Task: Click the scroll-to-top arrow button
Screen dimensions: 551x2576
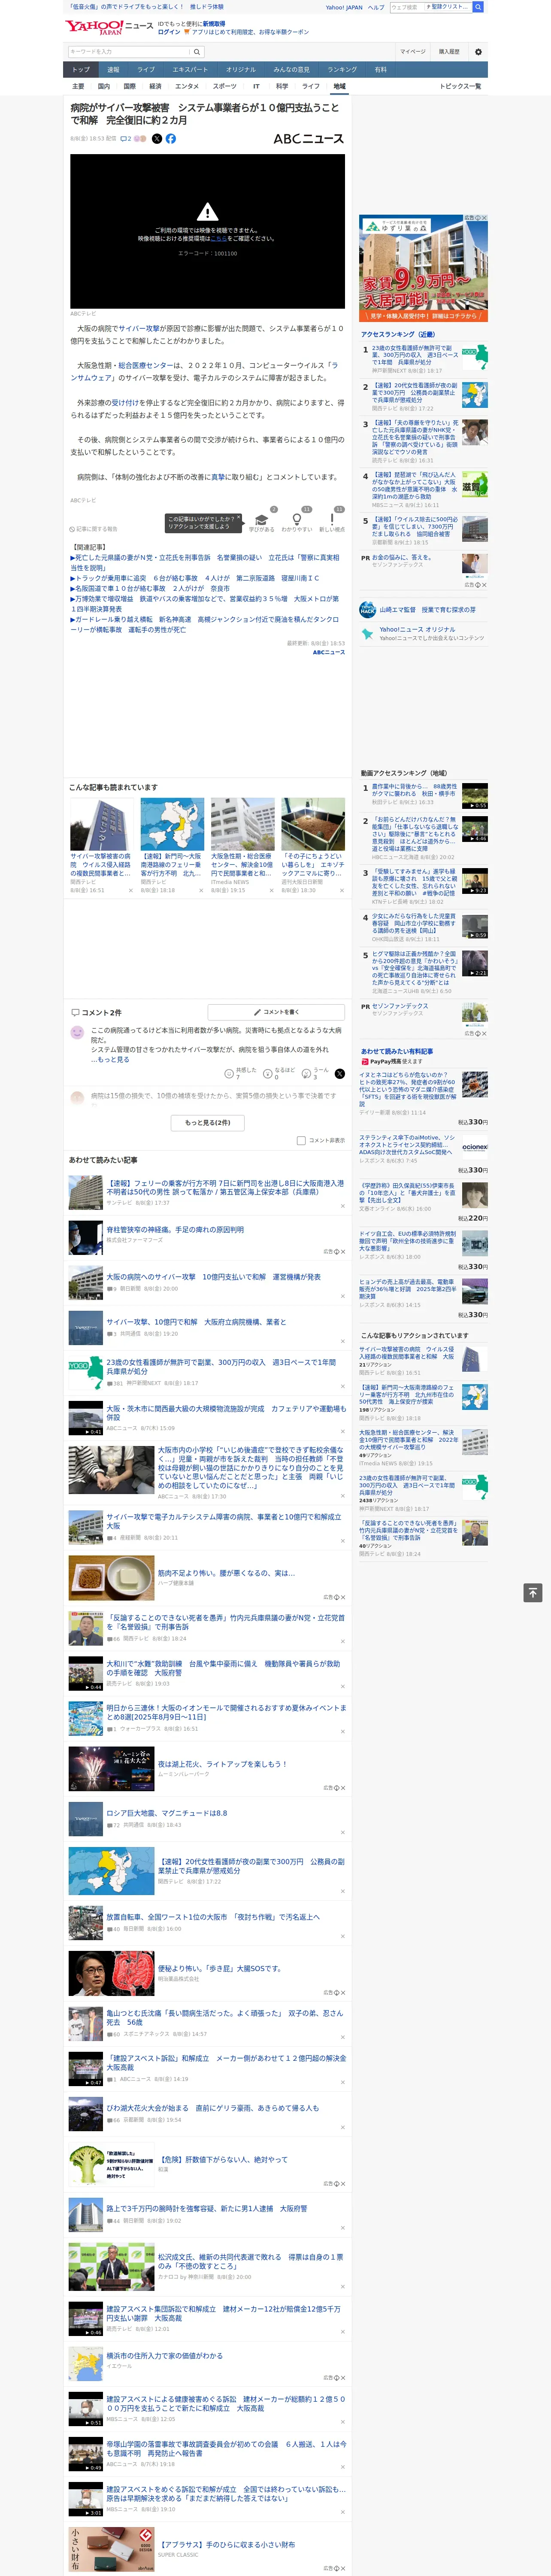Action: point(533,1593)
